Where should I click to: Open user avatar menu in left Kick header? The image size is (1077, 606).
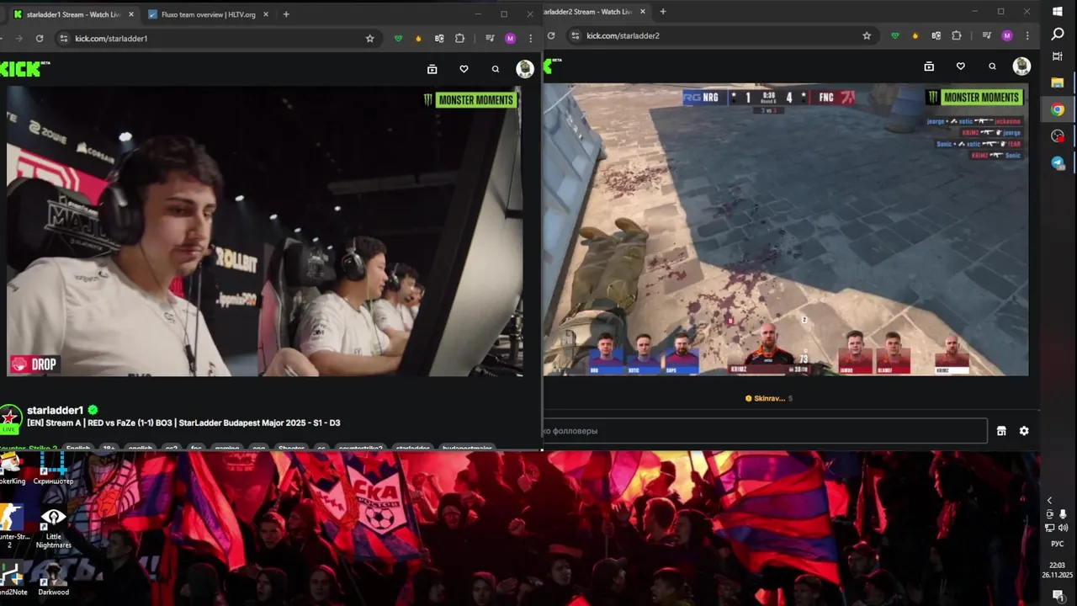(x=525, y=69)
